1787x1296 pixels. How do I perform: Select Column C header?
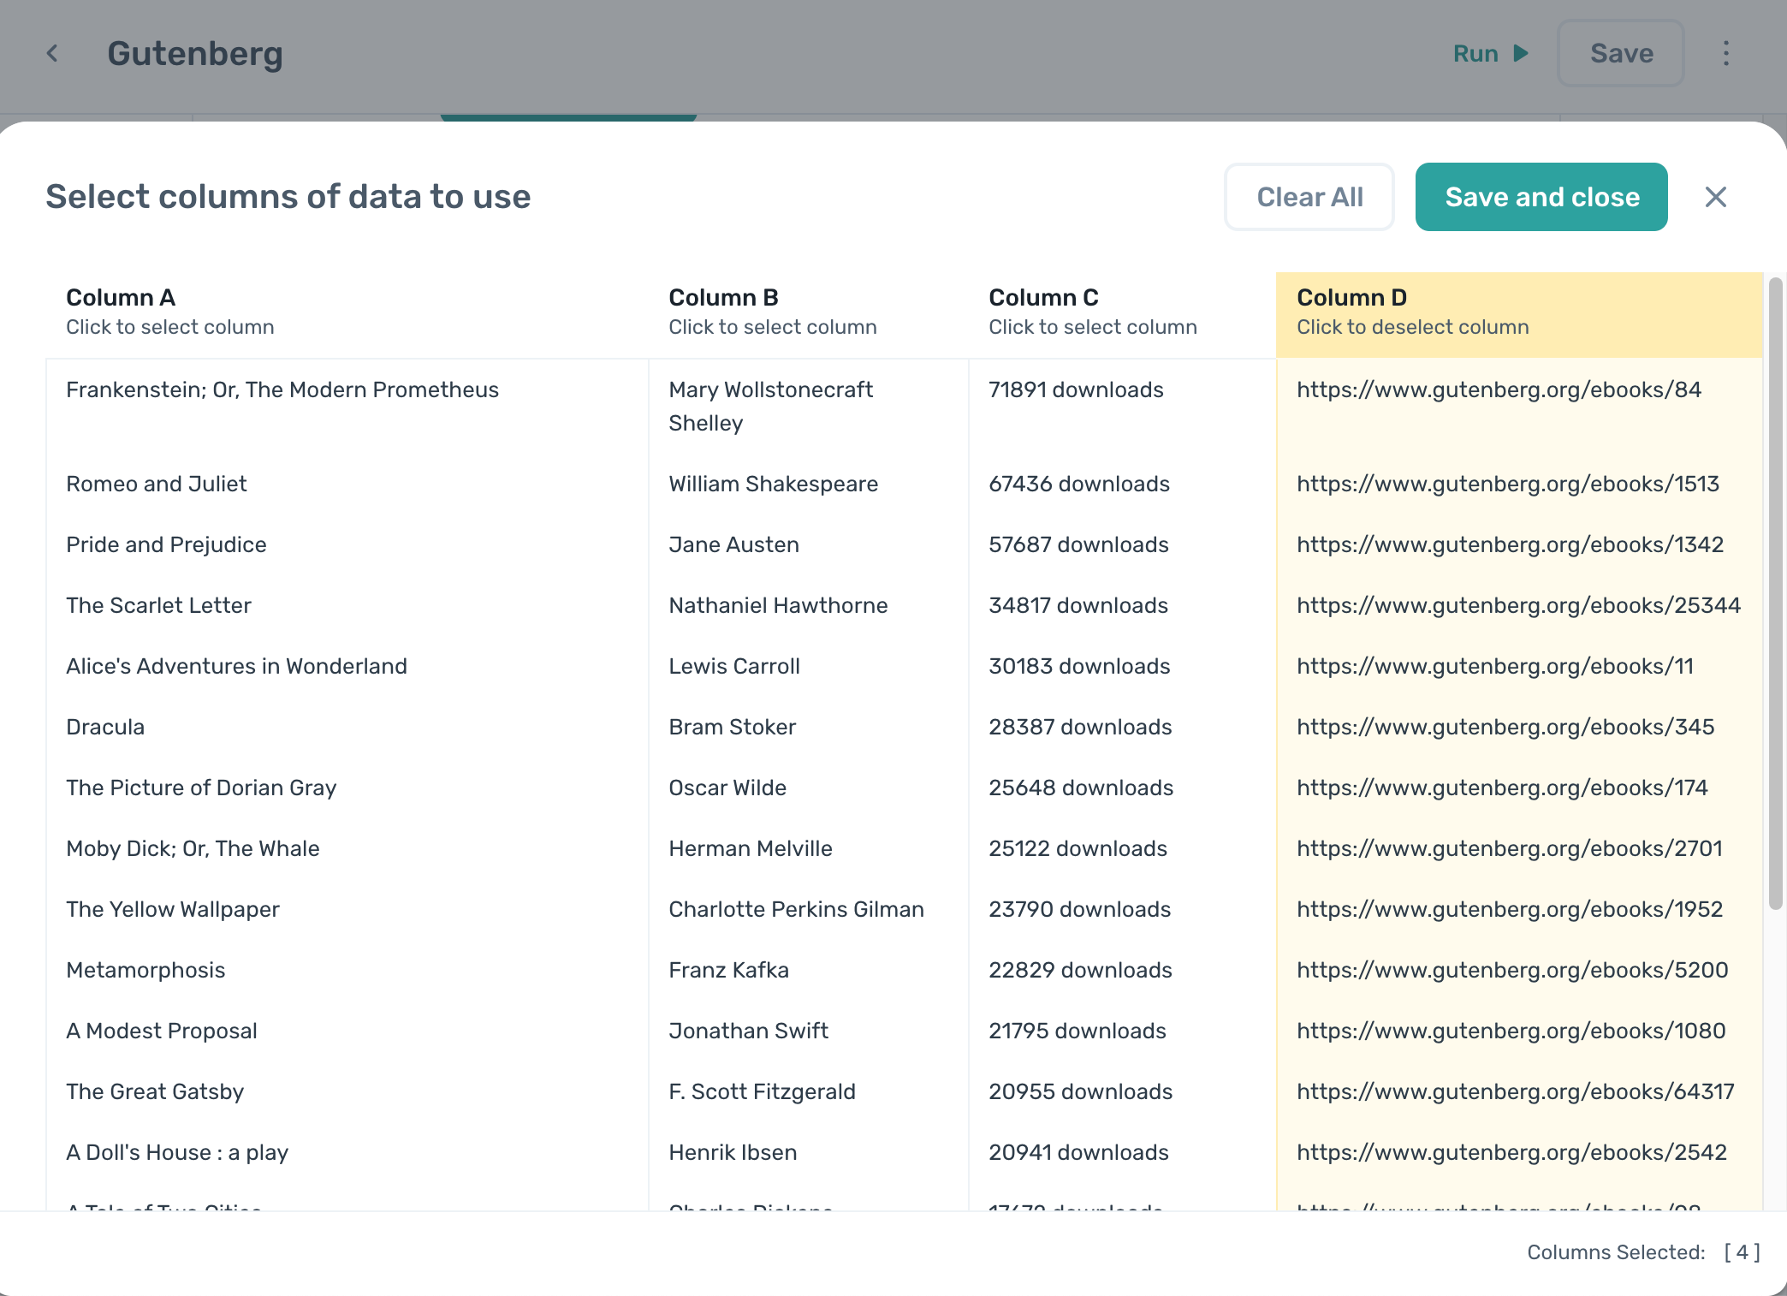tap(1122, 312)
